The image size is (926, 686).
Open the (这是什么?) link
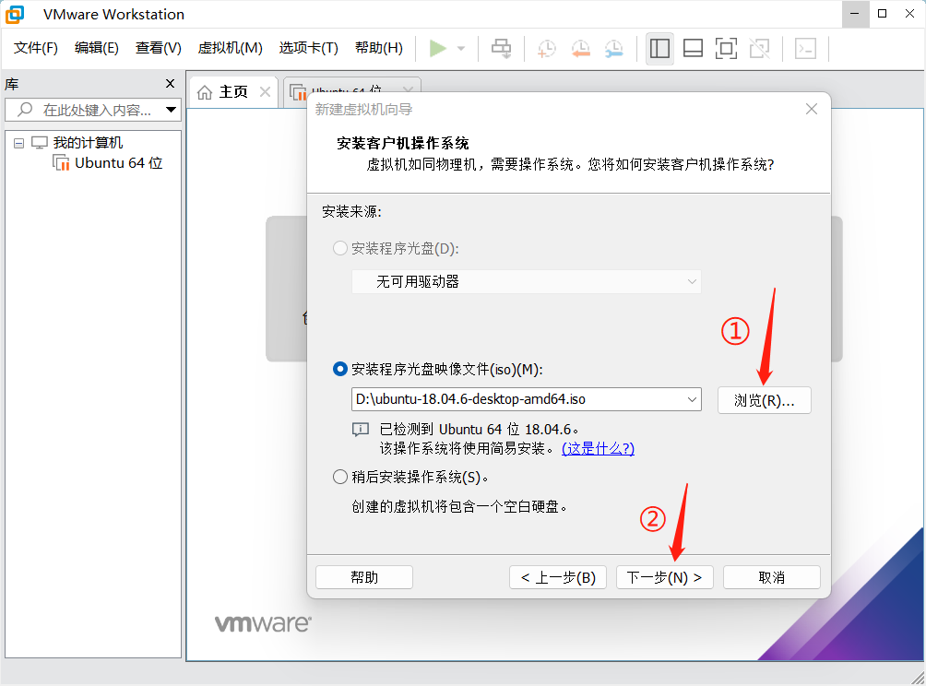(599, 449)
